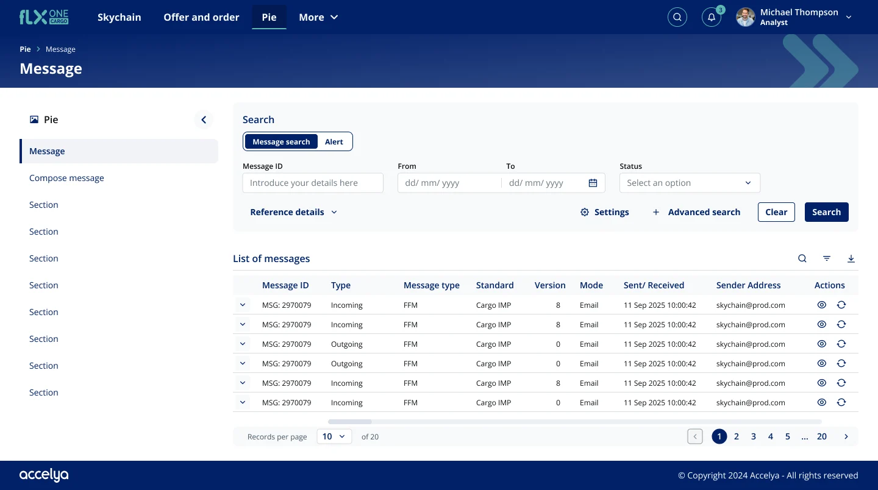
Task: View message in the first table row
Action: click(x=822, y=305)
